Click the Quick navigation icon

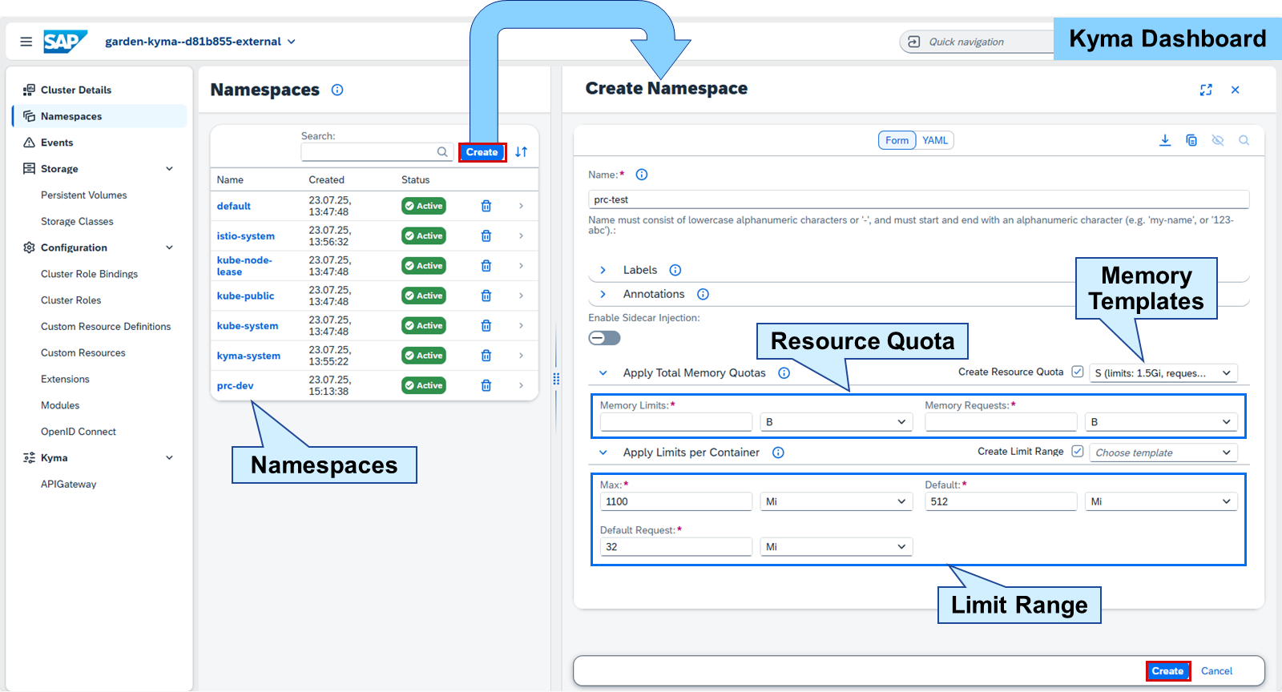[x=914, y=42]
